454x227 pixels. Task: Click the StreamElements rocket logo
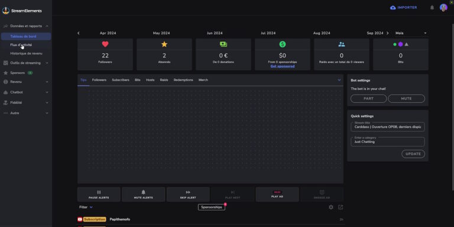click(5, 11)
